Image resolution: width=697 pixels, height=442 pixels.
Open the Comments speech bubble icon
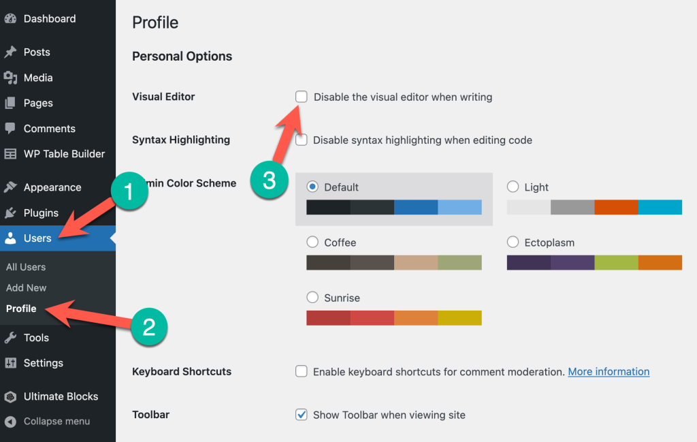click(x=10, y=129)
